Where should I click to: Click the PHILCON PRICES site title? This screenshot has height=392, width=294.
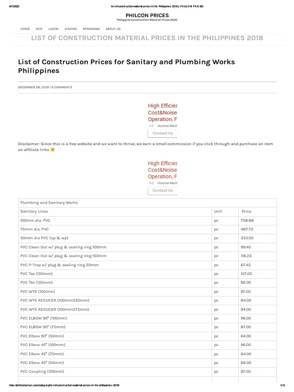click(147, 15)
